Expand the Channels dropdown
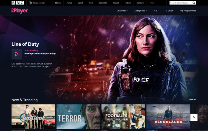The height and width of the screenshot is (131, 208). tap(122, 10)
